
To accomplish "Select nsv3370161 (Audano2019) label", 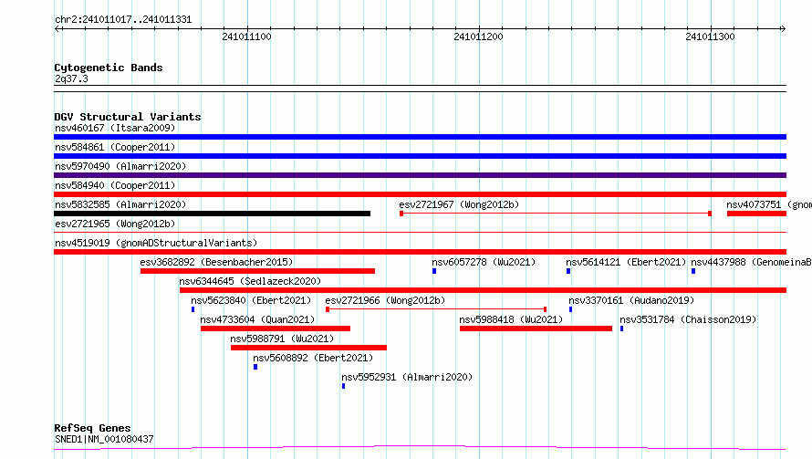I will tap(631, 300).
